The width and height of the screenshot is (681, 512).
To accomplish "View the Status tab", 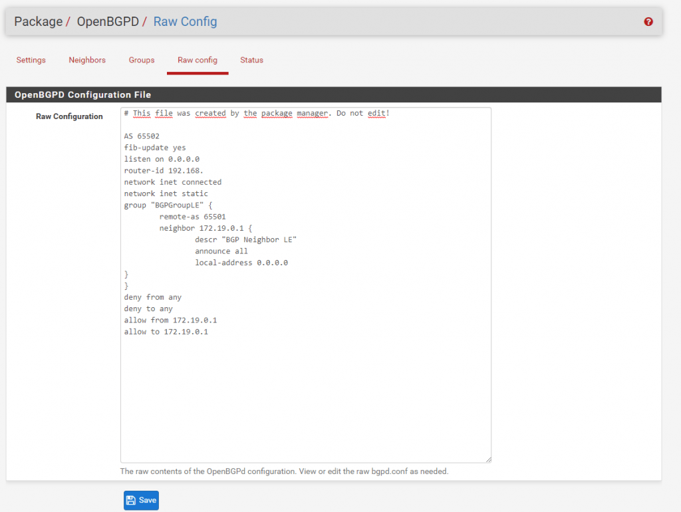I will [x=251, y=60].
